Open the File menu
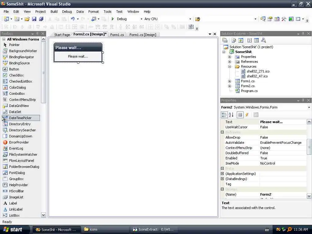 (6, 12)
